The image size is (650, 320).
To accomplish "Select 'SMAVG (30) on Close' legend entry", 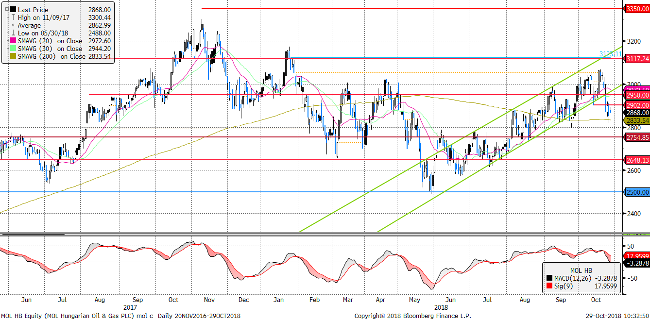I will coord(50,49).
